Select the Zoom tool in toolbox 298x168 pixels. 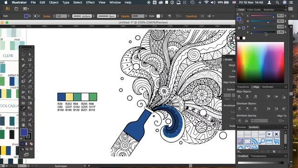click(x=30, y=125)
